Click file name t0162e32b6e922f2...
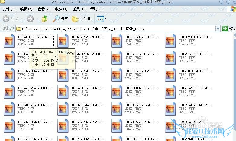Viewport: 236px width, 141px height. [x=89, y=122]
